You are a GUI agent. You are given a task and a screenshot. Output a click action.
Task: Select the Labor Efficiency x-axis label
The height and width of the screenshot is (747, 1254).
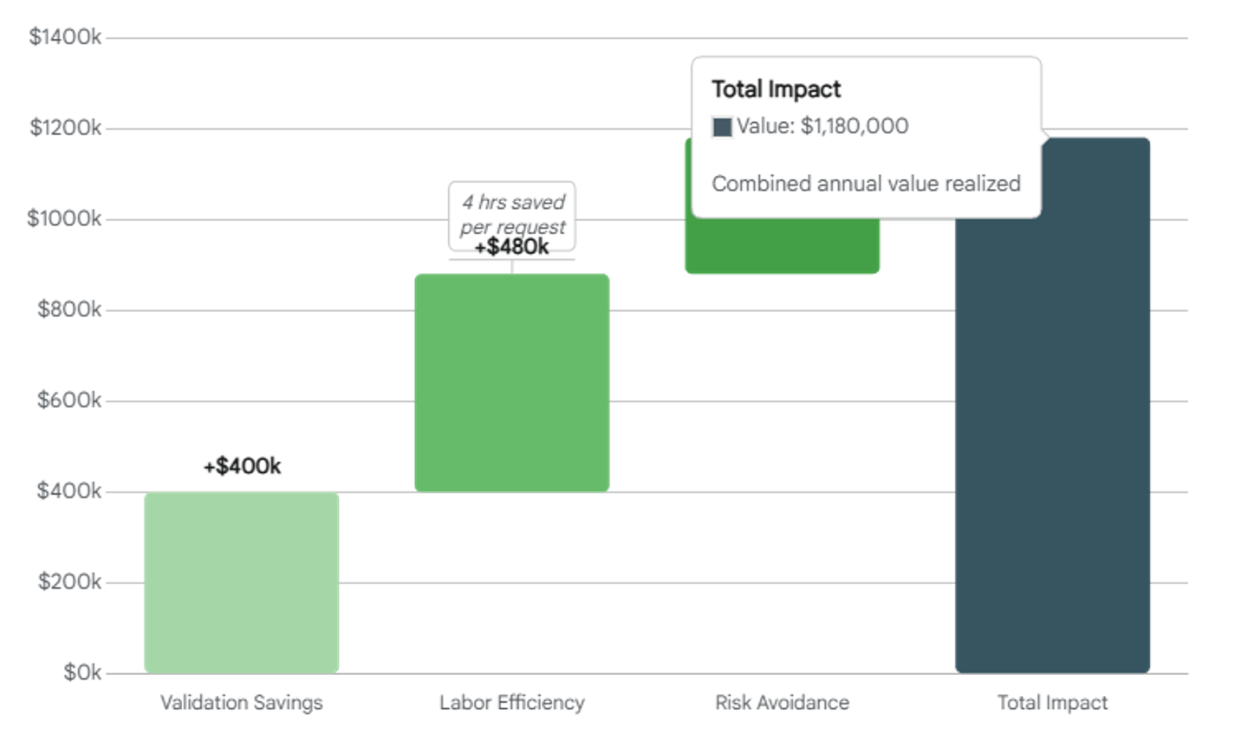(511, 703)
